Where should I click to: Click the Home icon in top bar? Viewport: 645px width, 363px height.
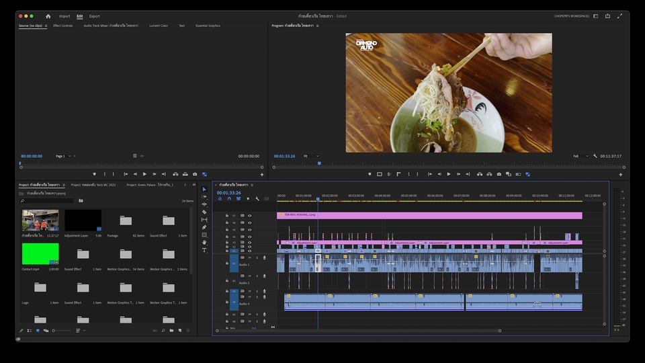click(48, 16)
